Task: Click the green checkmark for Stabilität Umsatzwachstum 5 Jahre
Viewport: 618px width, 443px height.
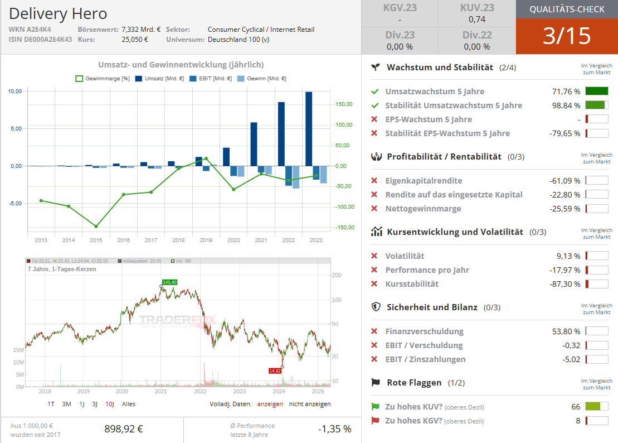Action: pos(375,105)
